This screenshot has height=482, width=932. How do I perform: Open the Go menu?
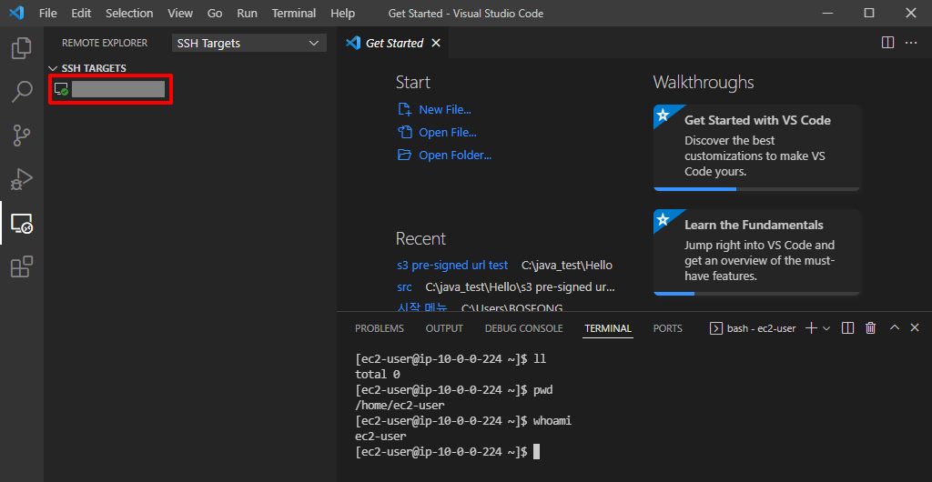tap(215, 13)
